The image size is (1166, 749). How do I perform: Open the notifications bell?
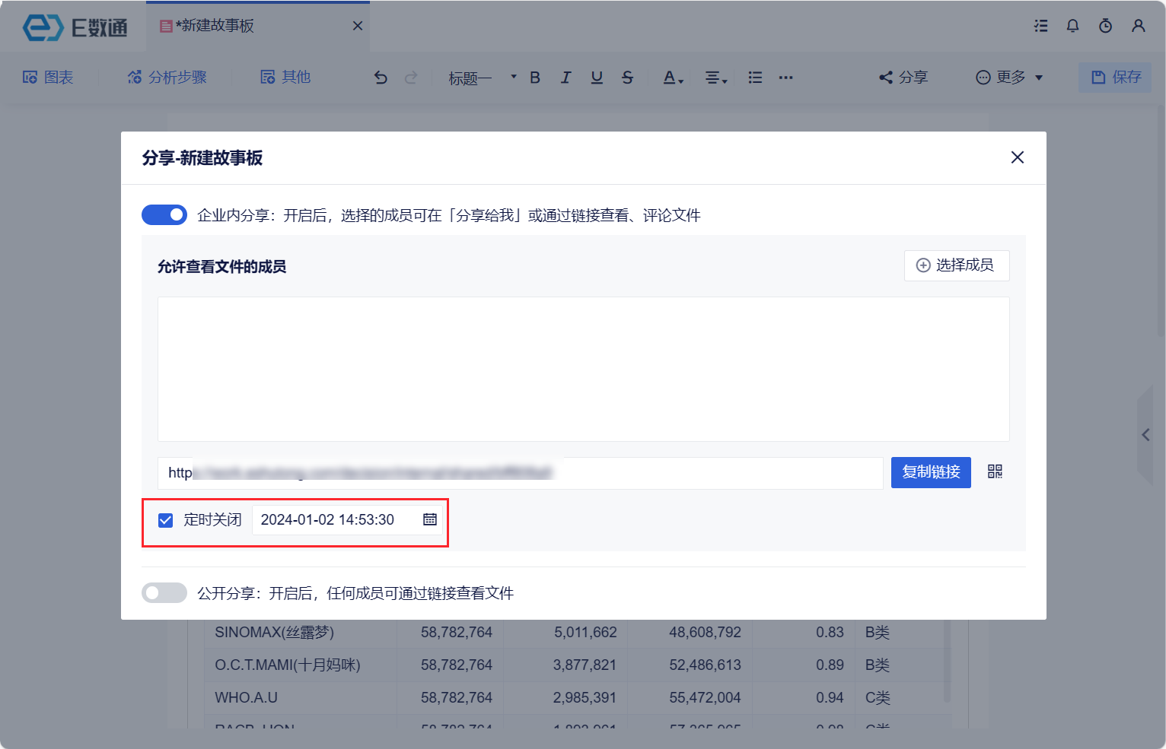tap(1072, 26)
